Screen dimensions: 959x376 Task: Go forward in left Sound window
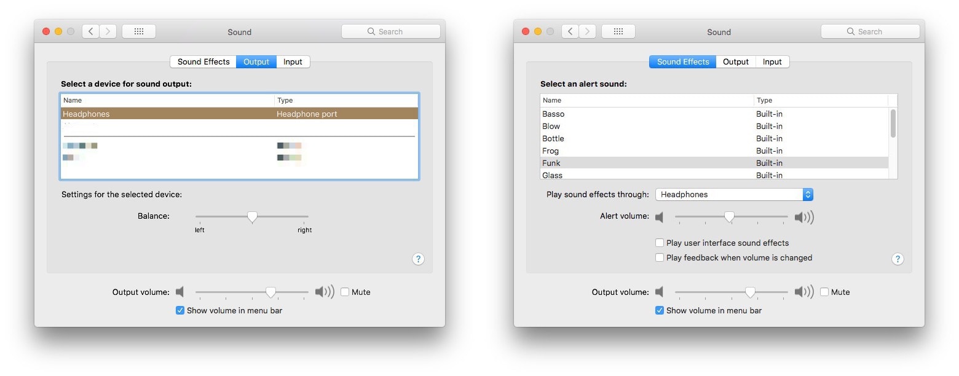coord(108,31)
